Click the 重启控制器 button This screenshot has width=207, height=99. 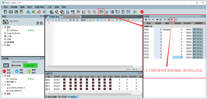coord(16,66)
